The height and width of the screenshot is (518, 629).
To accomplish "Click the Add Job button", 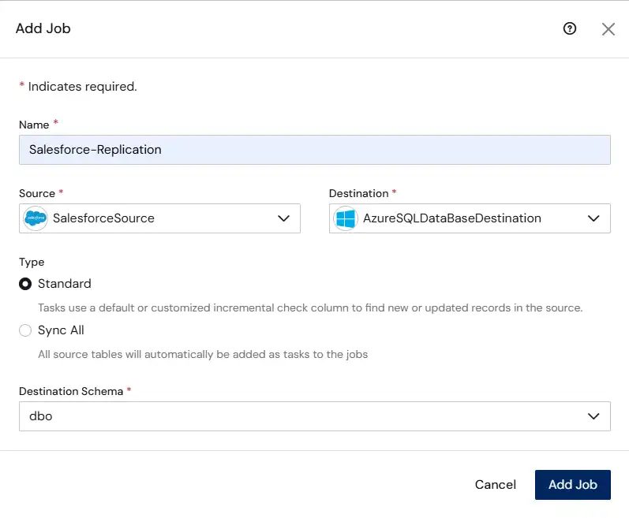I will (573, 485).
